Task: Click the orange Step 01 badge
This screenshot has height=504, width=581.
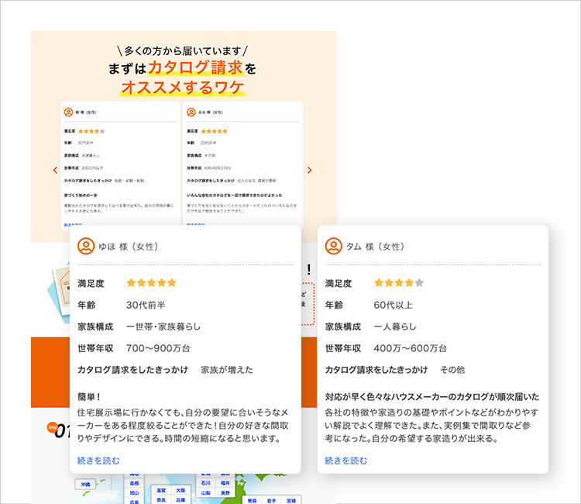Action: [52, 427]
